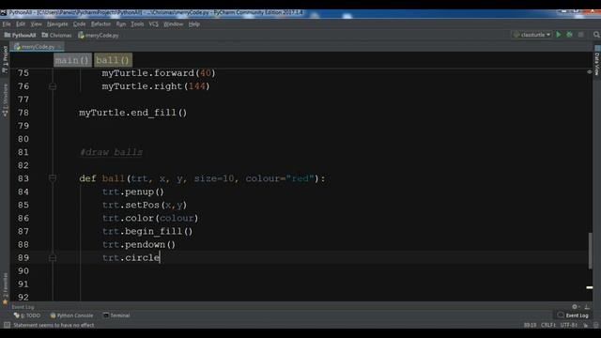Close the merryCode.py editor tab
601x338 pixels.
tap(60, 47)
